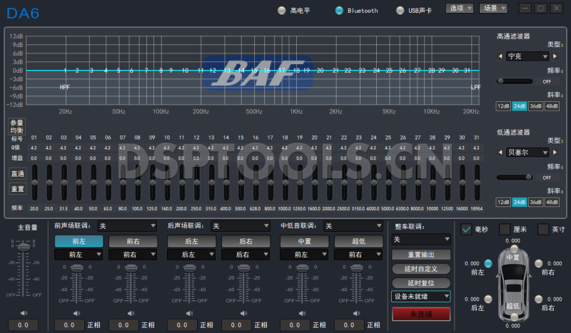The width and height of the screenshot is (571, 333).
Task: Mute the master volume speaker icon
Action: [x=24, y=312]
